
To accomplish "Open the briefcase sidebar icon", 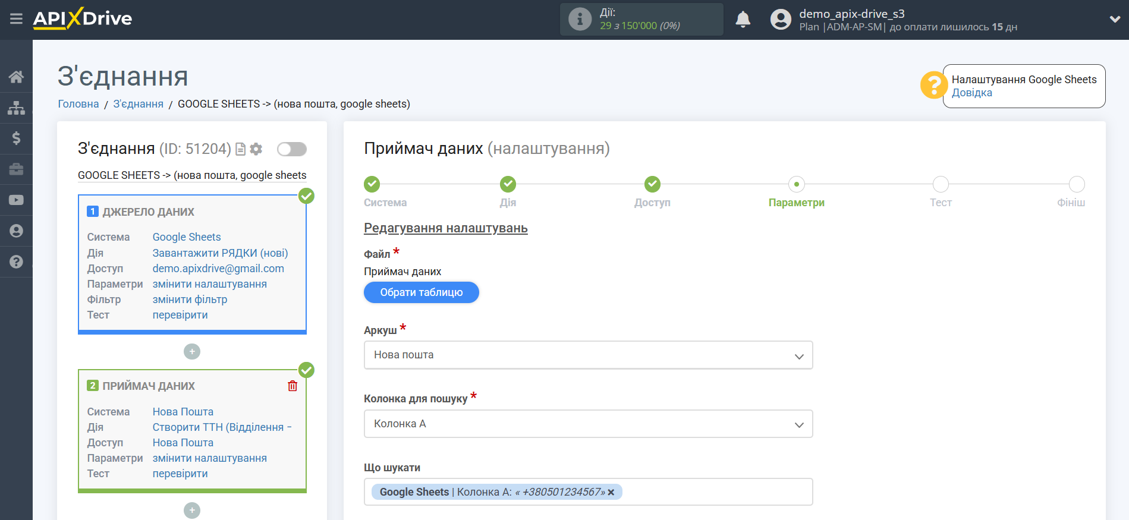I will 16,169.
